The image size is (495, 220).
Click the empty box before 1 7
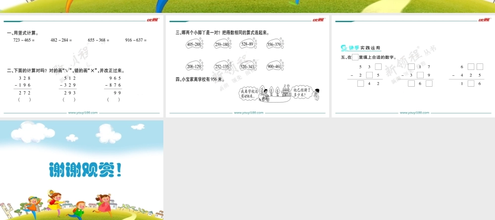point(411,67)
